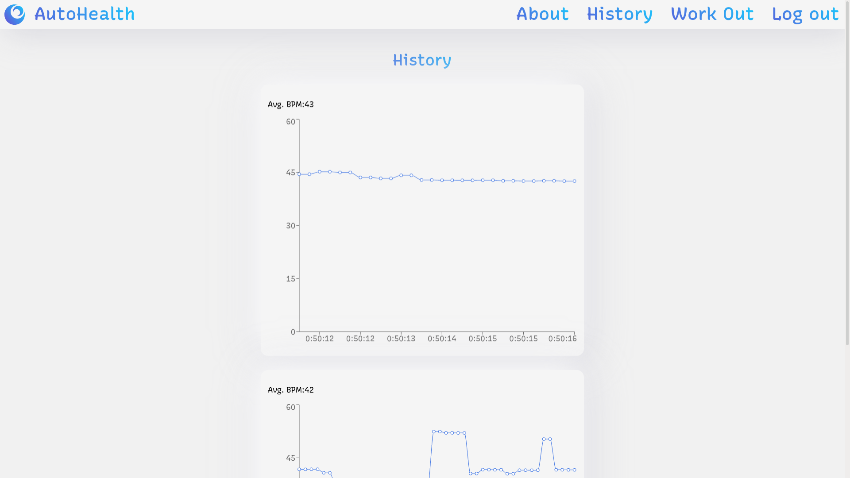
Task: Open the About page
Action: [542, 14]
